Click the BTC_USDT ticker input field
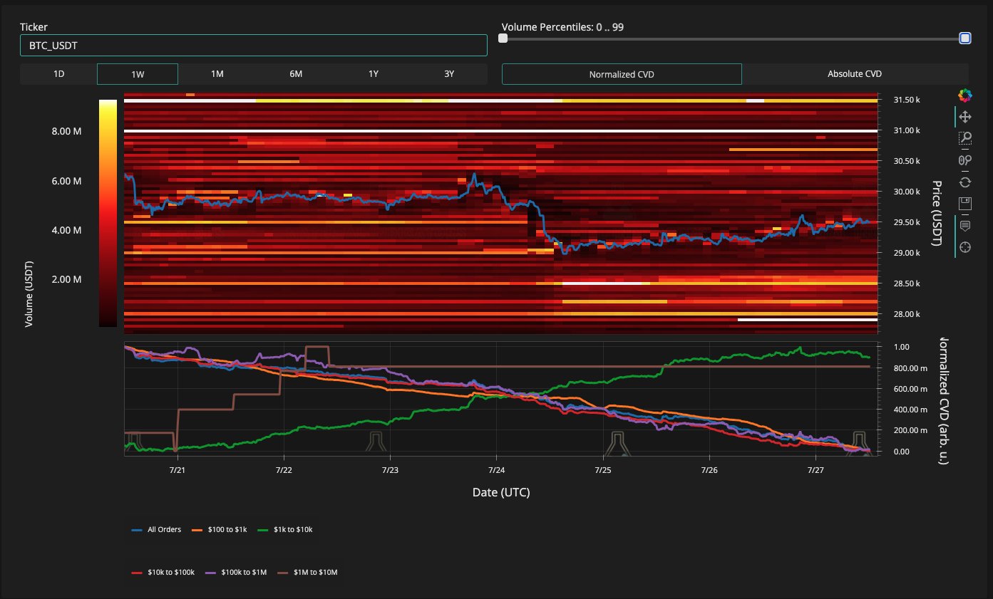 pyautogui.click(x=253, y=46)
